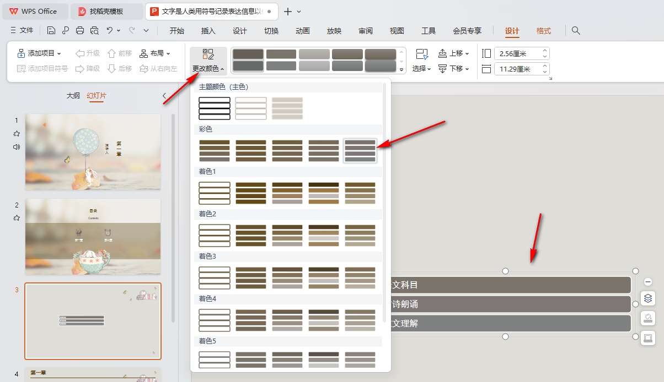This screenshot has height=382, width=664.
Task: Click the layers quick-action icon beside diagram
Action: click(x=648, y=298)
